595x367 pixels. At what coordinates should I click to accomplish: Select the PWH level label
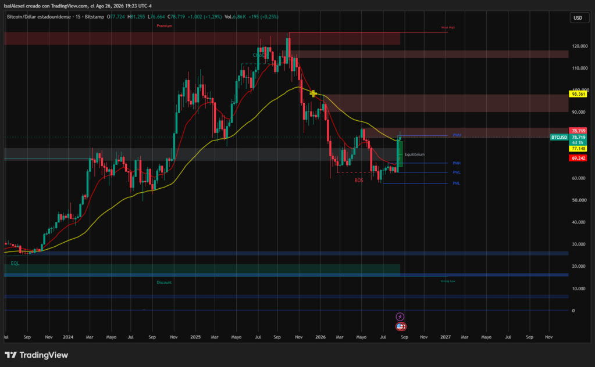click(457, 135)
